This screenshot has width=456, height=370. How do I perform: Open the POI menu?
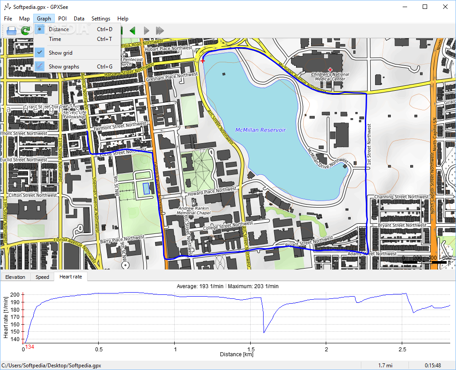coord(62,19)
